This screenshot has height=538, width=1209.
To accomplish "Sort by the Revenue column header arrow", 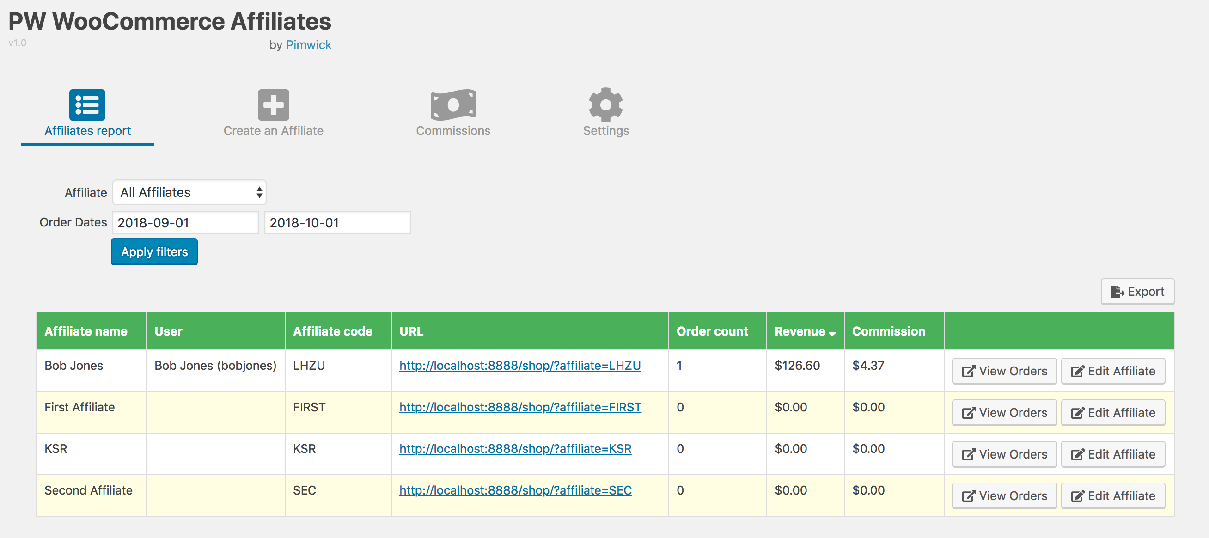I will pyautogui.click(x=832, y=333).
